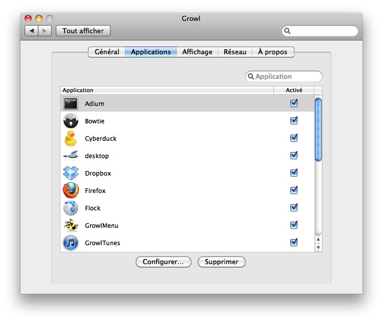The height and width of the screenshot is (322, 383).
Task: Open the Affichage tab
Action: [197, 52]
